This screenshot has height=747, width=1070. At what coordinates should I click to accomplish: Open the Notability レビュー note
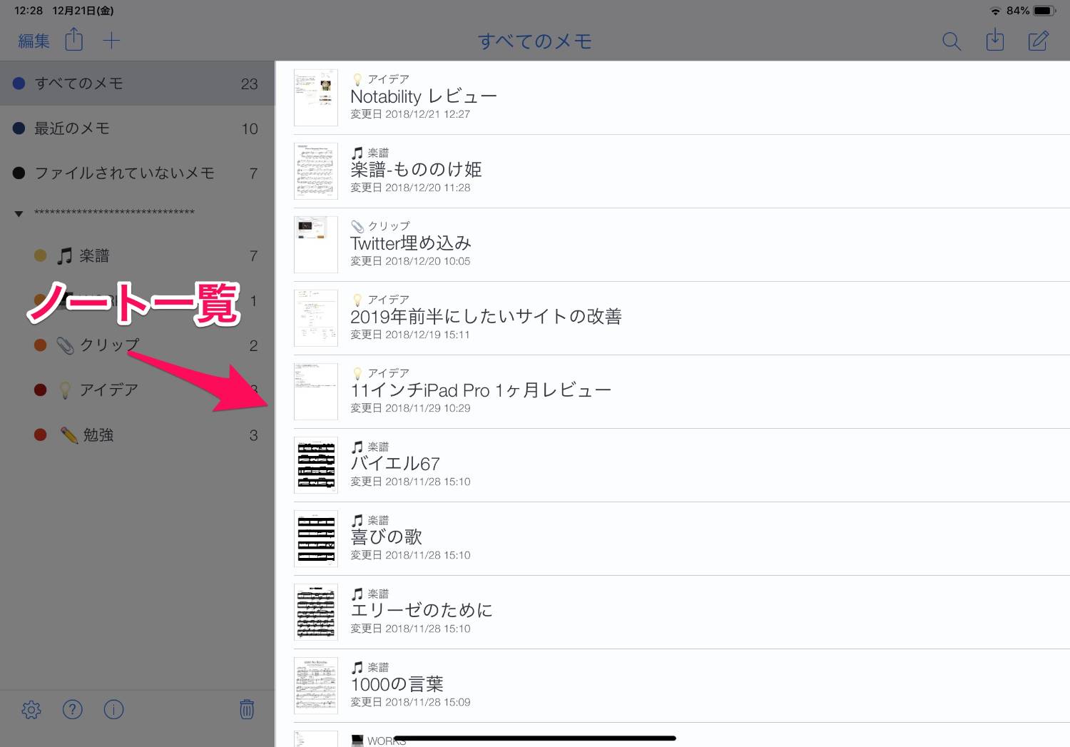click(x=673, y=98)
